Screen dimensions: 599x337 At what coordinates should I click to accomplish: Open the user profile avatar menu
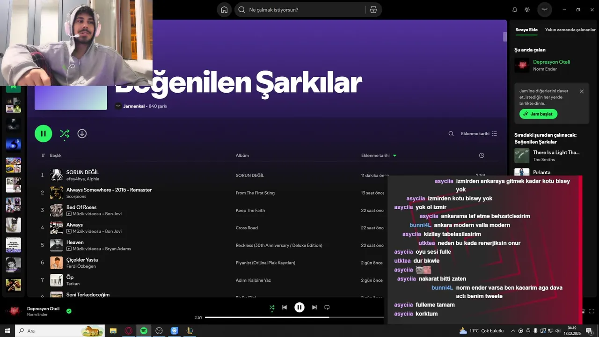(544, 9)
